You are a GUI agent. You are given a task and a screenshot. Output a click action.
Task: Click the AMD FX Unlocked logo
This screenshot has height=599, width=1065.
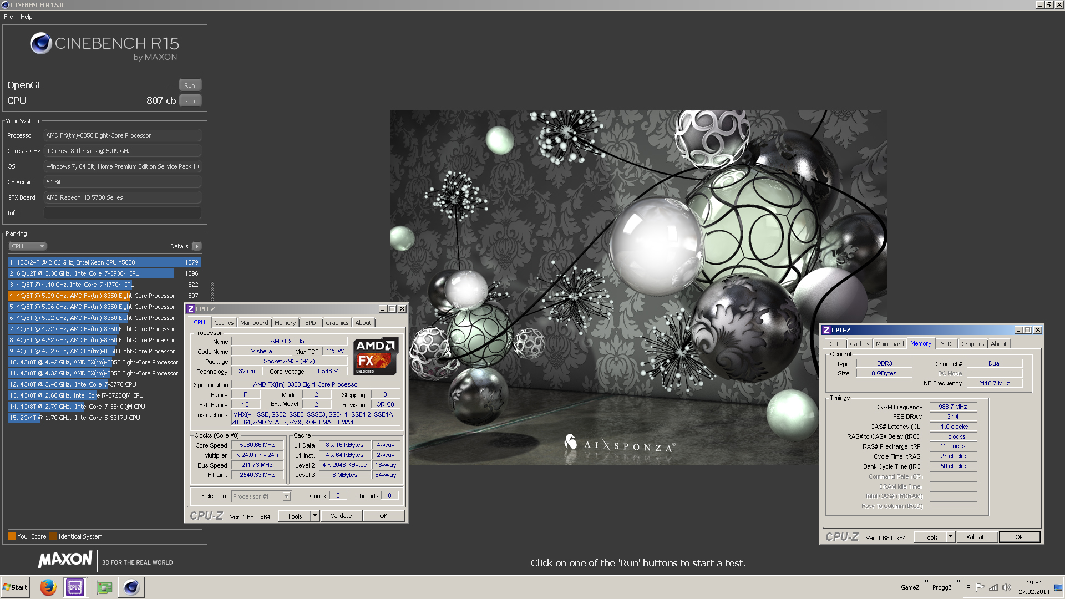376,356
